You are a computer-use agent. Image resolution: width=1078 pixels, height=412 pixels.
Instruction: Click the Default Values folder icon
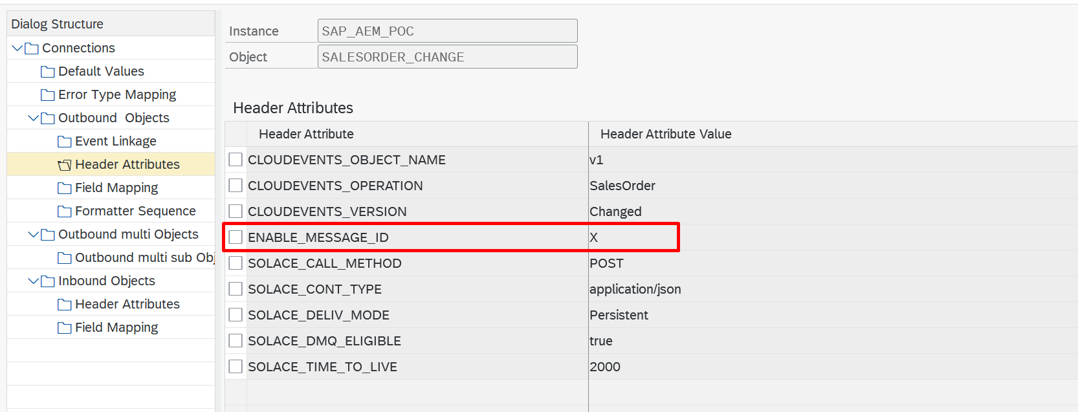point(48,72)
